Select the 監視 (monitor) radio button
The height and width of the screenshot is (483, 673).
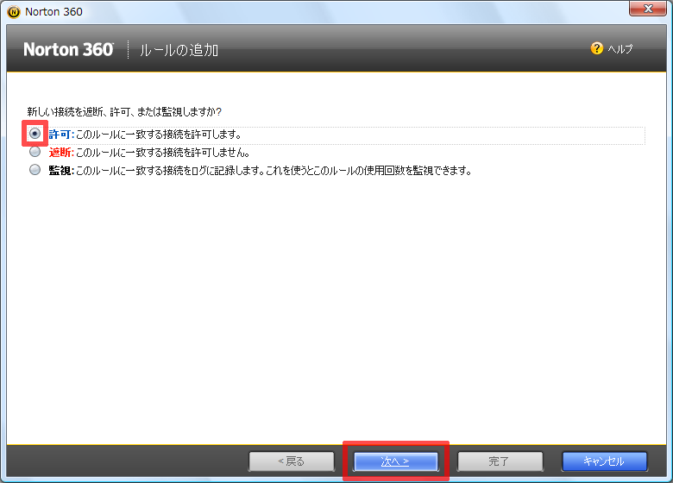click(35, 170)
